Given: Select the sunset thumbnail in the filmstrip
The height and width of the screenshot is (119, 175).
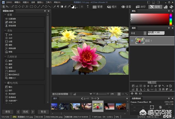Looking at the screenshot, I should coord(109,106).
